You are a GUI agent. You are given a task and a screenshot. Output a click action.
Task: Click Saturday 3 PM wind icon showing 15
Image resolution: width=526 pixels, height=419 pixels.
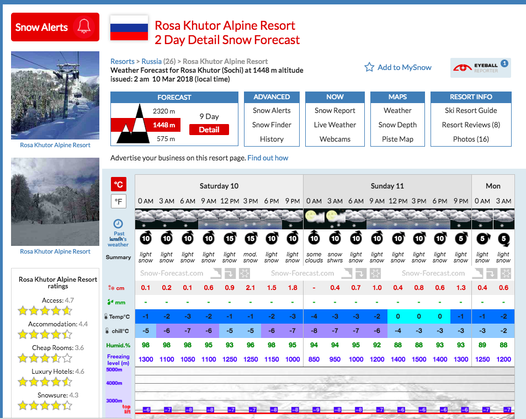(251, 238)
